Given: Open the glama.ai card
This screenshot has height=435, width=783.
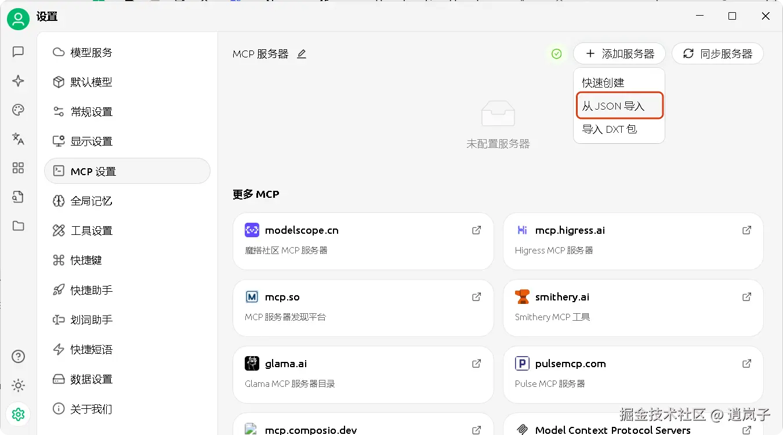Looking at the screenshot, I should (x=363, y=374).
